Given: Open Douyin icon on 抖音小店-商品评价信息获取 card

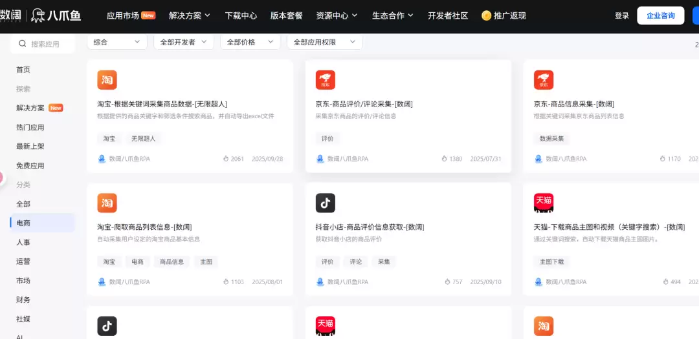Looking at the screenshot, I should point(326,203).
